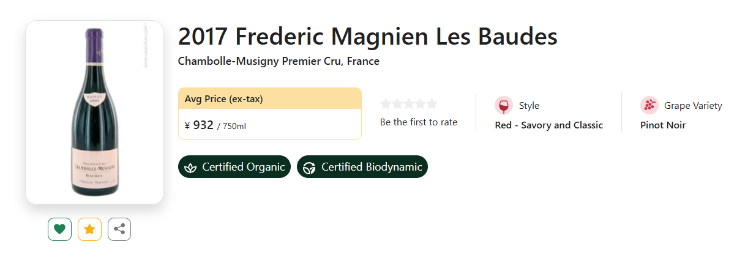This screenshot has height=266, width=745.
Task: Click Chambolle-Musigny Premier Cru, France region
Action: (x=279, y=62)
